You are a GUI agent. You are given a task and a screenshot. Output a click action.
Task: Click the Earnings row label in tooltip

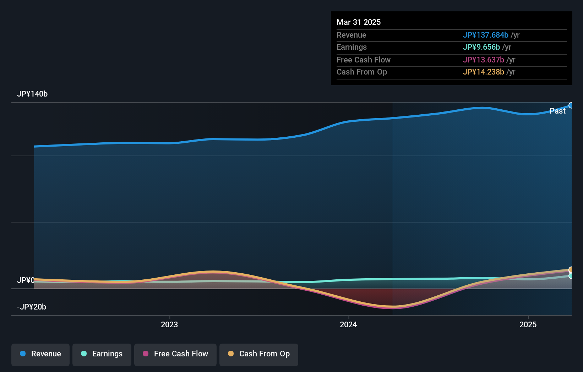pos(352,47)
